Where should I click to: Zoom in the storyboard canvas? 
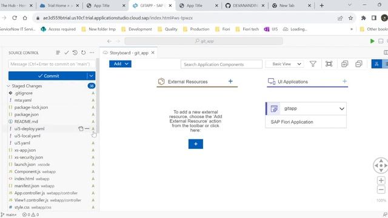[381, 180]
